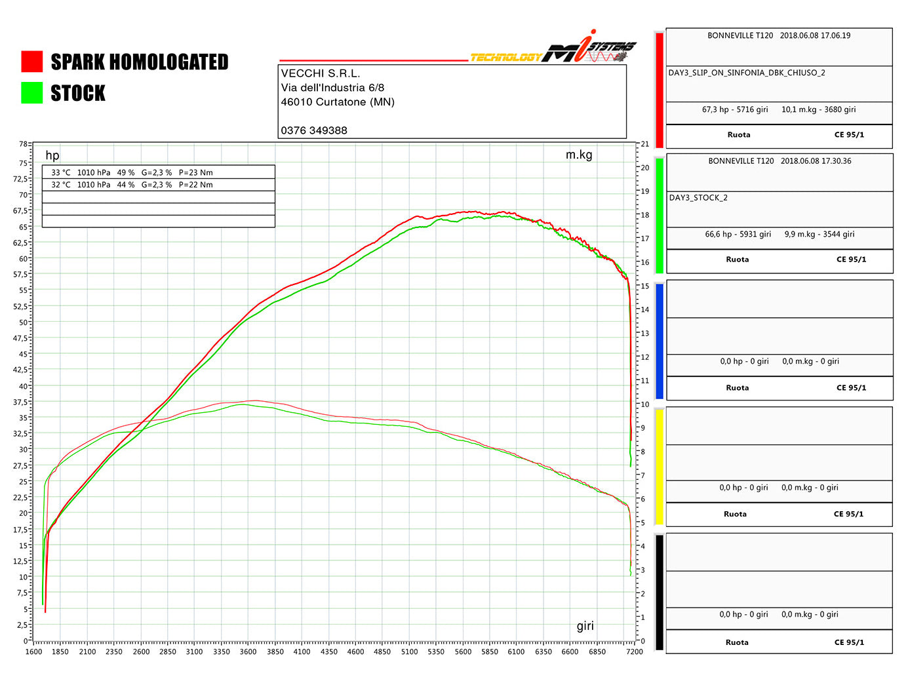Toggle the SPARK HOMOLOGATED red legend swatch
Image resolution: width=908 pixels, height=681 pixels.
click(31, 62)
